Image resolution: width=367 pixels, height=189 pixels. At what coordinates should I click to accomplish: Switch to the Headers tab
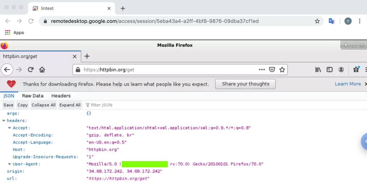[x=61, y=96]
